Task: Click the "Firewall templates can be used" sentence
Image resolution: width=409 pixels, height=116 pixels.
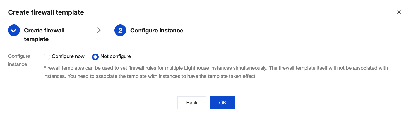Action: coord(112,68)
